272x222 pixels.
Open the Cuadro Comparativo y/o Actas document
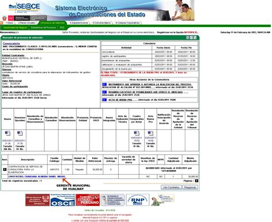tap(137, 133)
